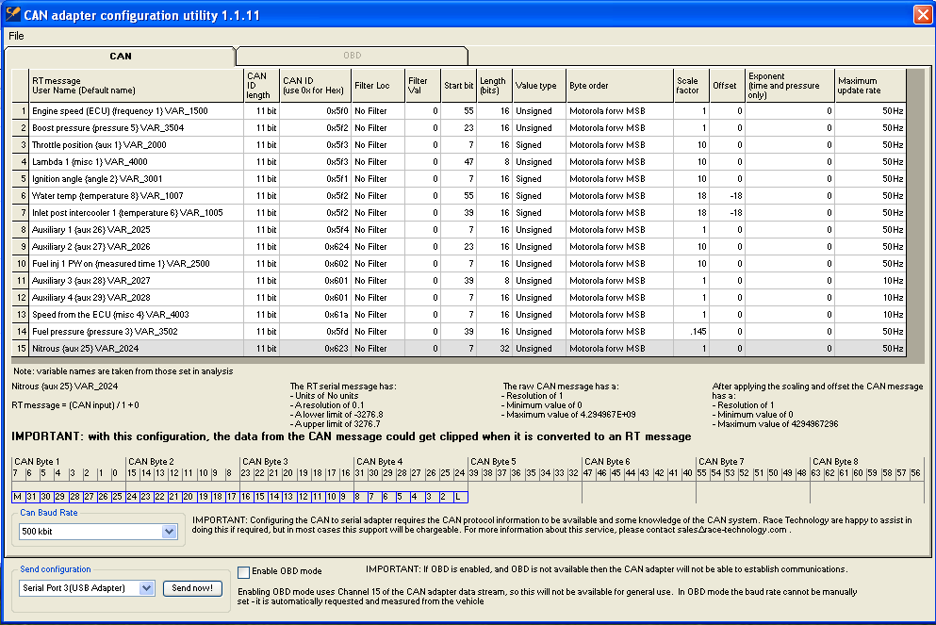
Task: Open the Serial Port send configuration dropdown
Action: tap(146, 588)
